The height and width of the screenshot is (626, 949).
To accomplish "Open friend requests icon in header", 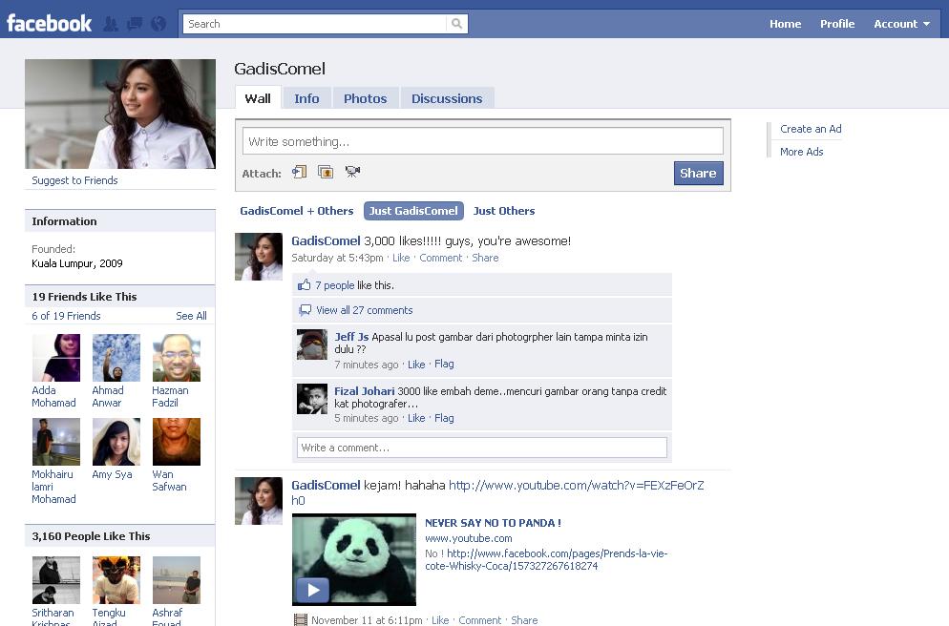I will tap(111, 24).
